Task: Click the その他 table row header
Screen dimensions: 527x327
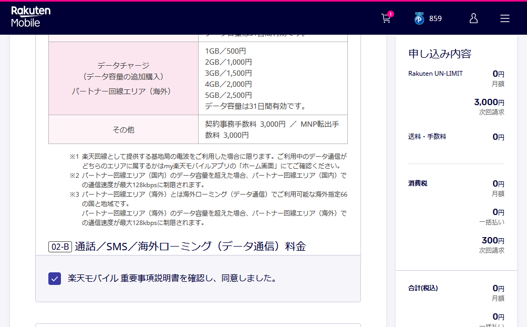Action: (x=123, y=129)
